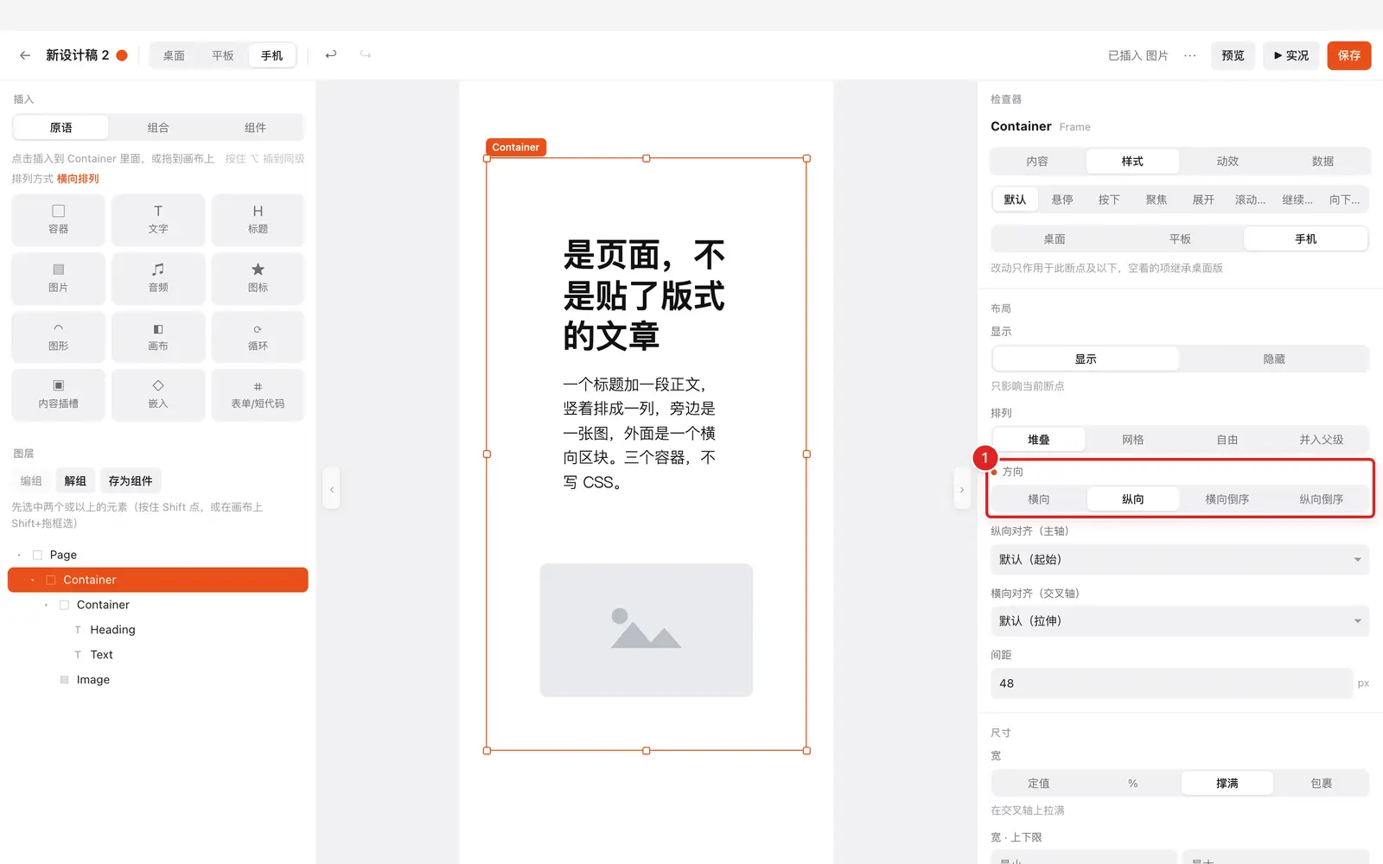This screenshot has height=864, width=1383.
Task: Insert a 画布 canvas primitive
Action: (158, 337)
